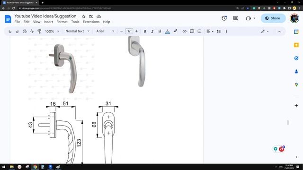
Task: Select the left window handle photo
Action: click(62, 68)
